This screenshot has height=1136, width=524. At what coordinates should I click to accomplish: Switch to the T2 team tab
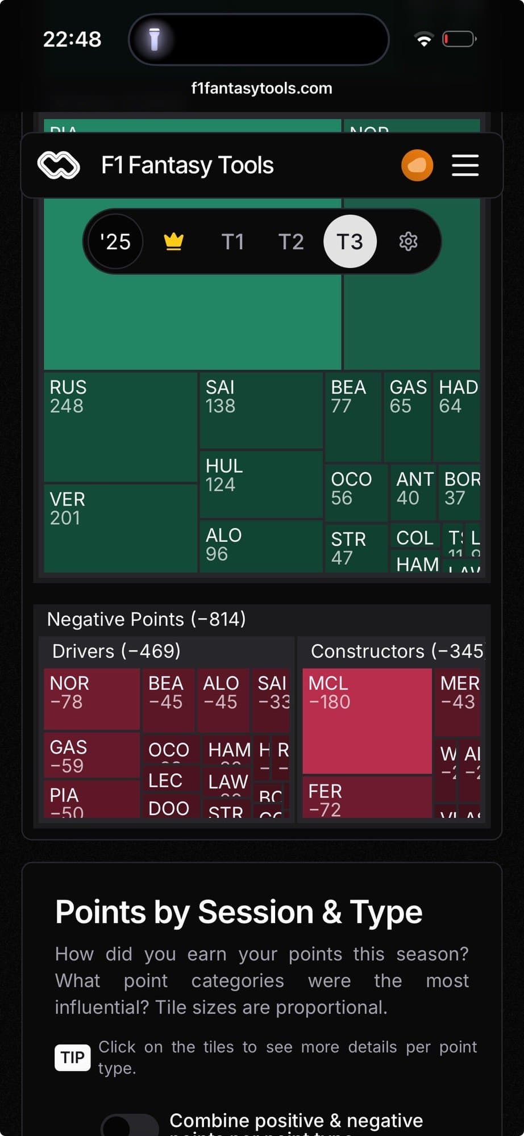tap(291, 242)
